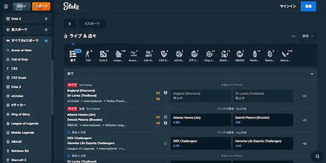Screen dimensions: 326x163
Task: Click the Eスポーツ breadcrumb button
Action: [x=92, y=24]
